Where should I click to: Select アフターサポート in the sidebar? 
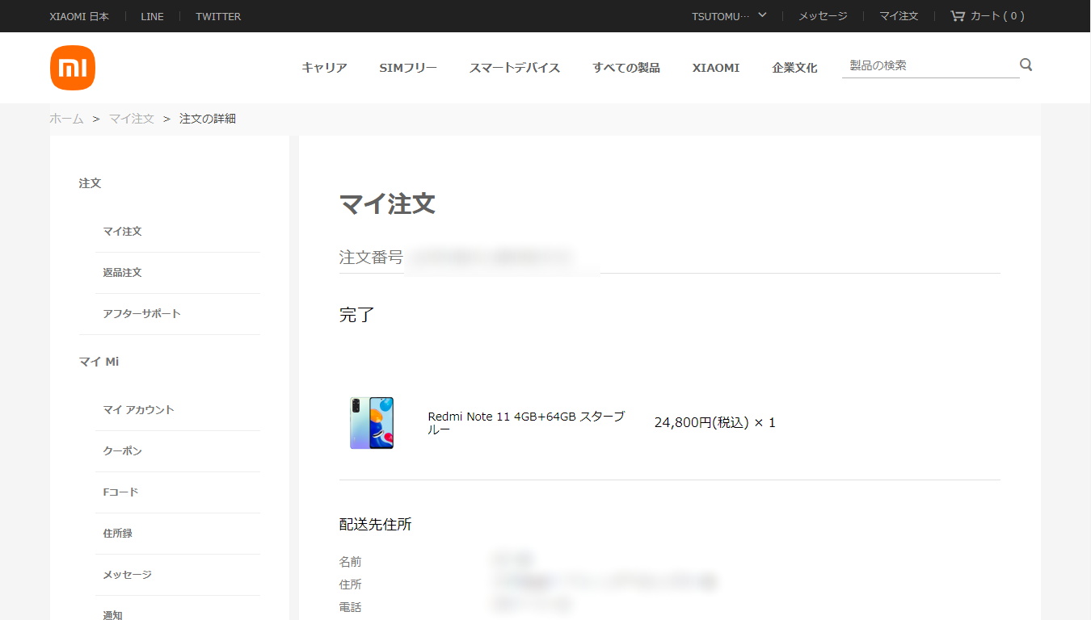[141, 313]
